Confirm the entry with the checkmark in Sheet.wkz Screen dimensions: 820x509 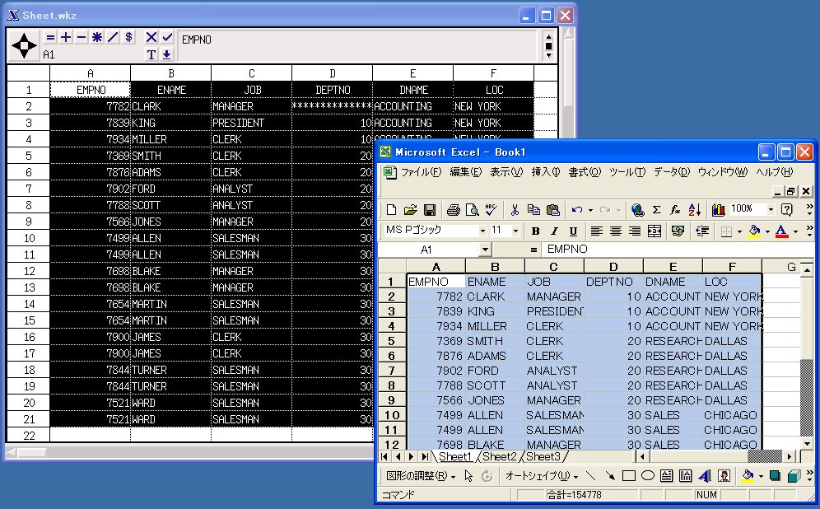click(x=167, y=37)
